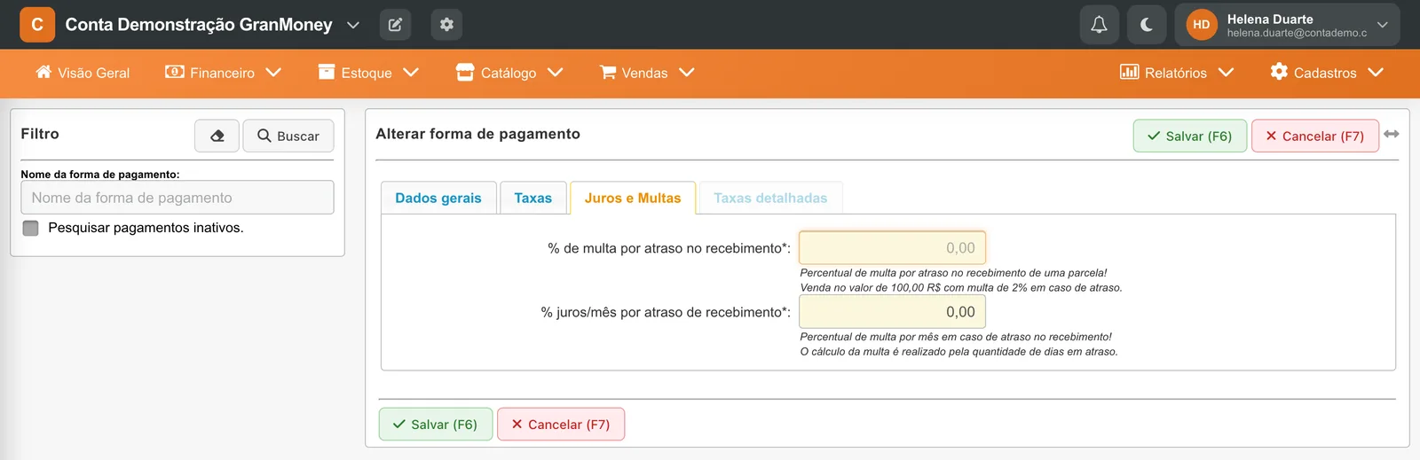This screenshot has height=460, width=1420.
Task: Click top Cancelar (F7) button
Action: click(1315, 136)
